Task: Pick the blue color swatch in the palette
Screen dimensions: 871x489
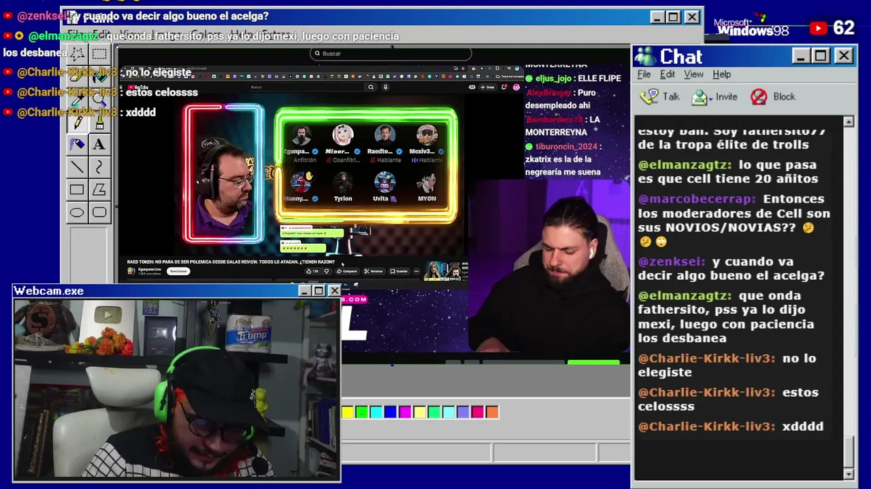Action: (x=390, y=412)
